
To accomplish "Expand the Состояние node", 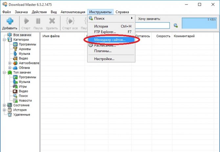I will pos(4,105).
